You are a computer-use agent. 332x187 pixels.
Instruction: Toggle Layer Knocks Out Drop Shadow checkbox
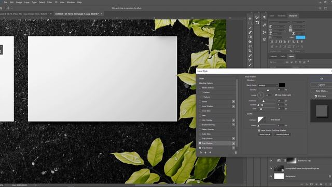click(x=259, y=130)
